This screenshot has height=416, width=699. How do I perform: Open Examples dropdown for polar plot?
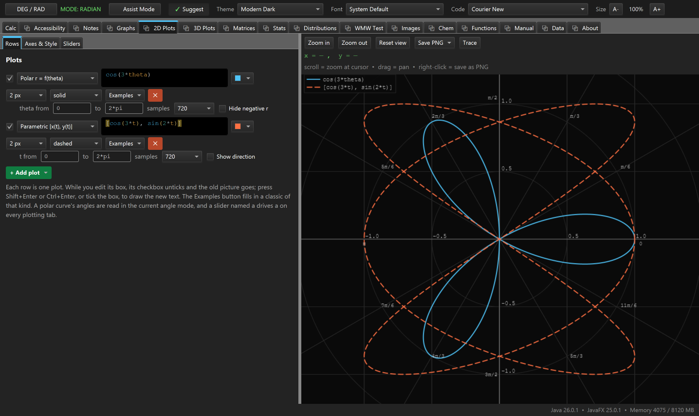click(x=125, y=95)
